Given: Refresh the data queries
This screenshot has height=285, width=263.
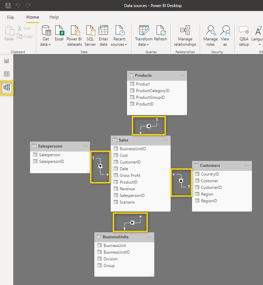Looking at the screenshot, I should coord(160,33).
